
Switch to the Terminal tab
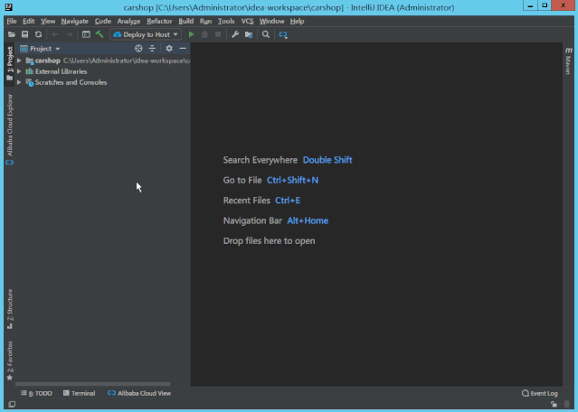pos(79,393)
